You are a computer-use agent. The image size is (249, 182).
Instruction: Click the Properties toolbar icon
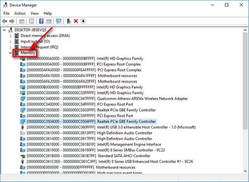pyautogui.click(x=31, y=21)
